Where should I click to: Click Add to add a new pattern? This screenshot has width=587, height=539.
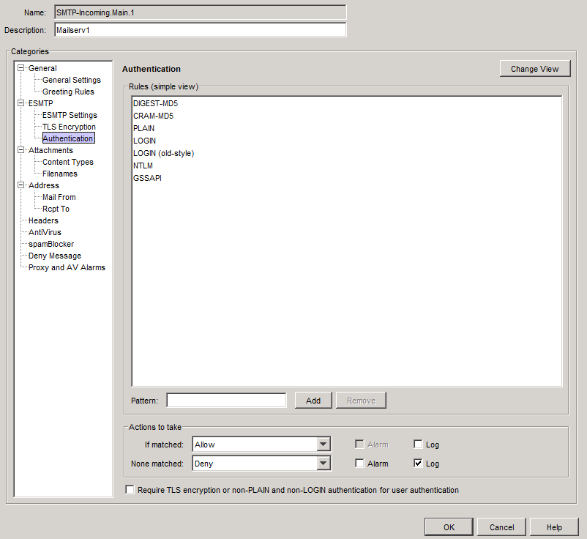[x=313, y=400]
